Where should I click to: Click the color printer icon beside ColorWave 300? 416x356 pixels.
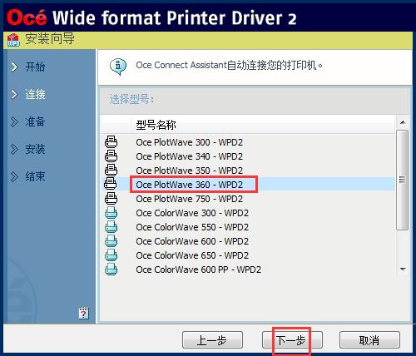(111, 213)
